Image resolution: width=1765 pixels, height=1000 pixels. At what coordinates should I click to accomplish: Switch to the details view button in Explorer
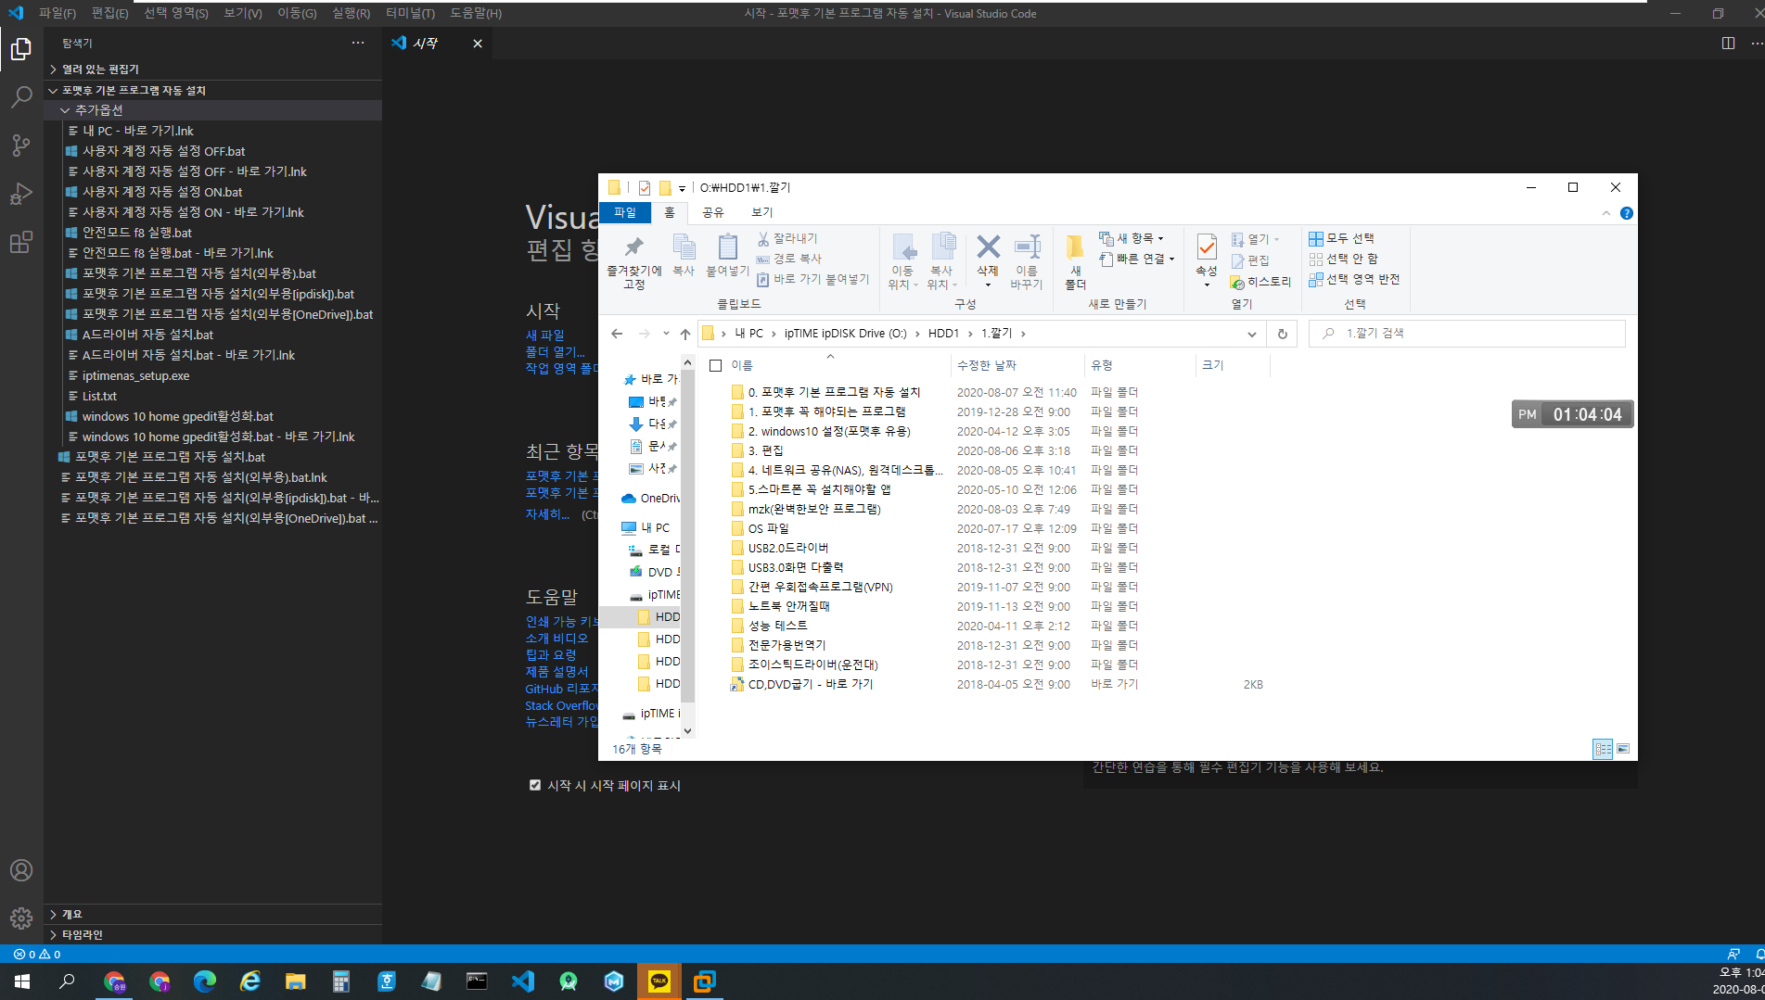(1603, 749)
